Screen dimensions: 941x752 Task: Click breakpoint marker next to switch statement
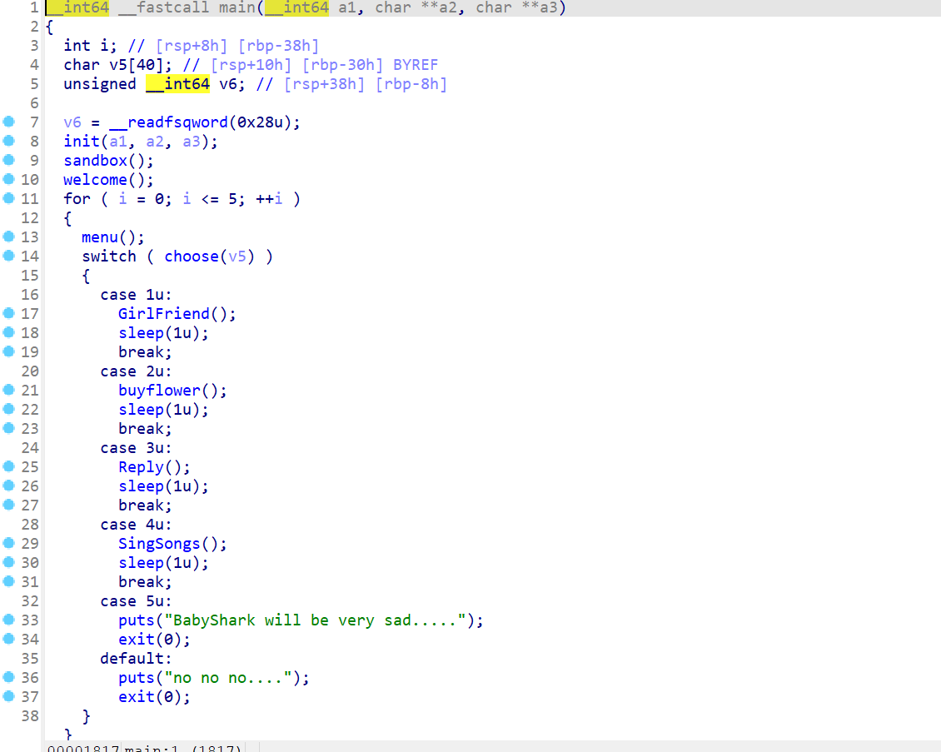click(9, 256)
